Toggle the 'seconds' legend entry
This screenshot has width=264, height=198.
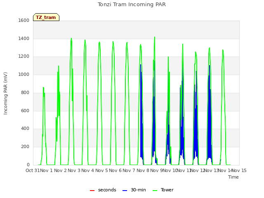click(x=103, y=190)
